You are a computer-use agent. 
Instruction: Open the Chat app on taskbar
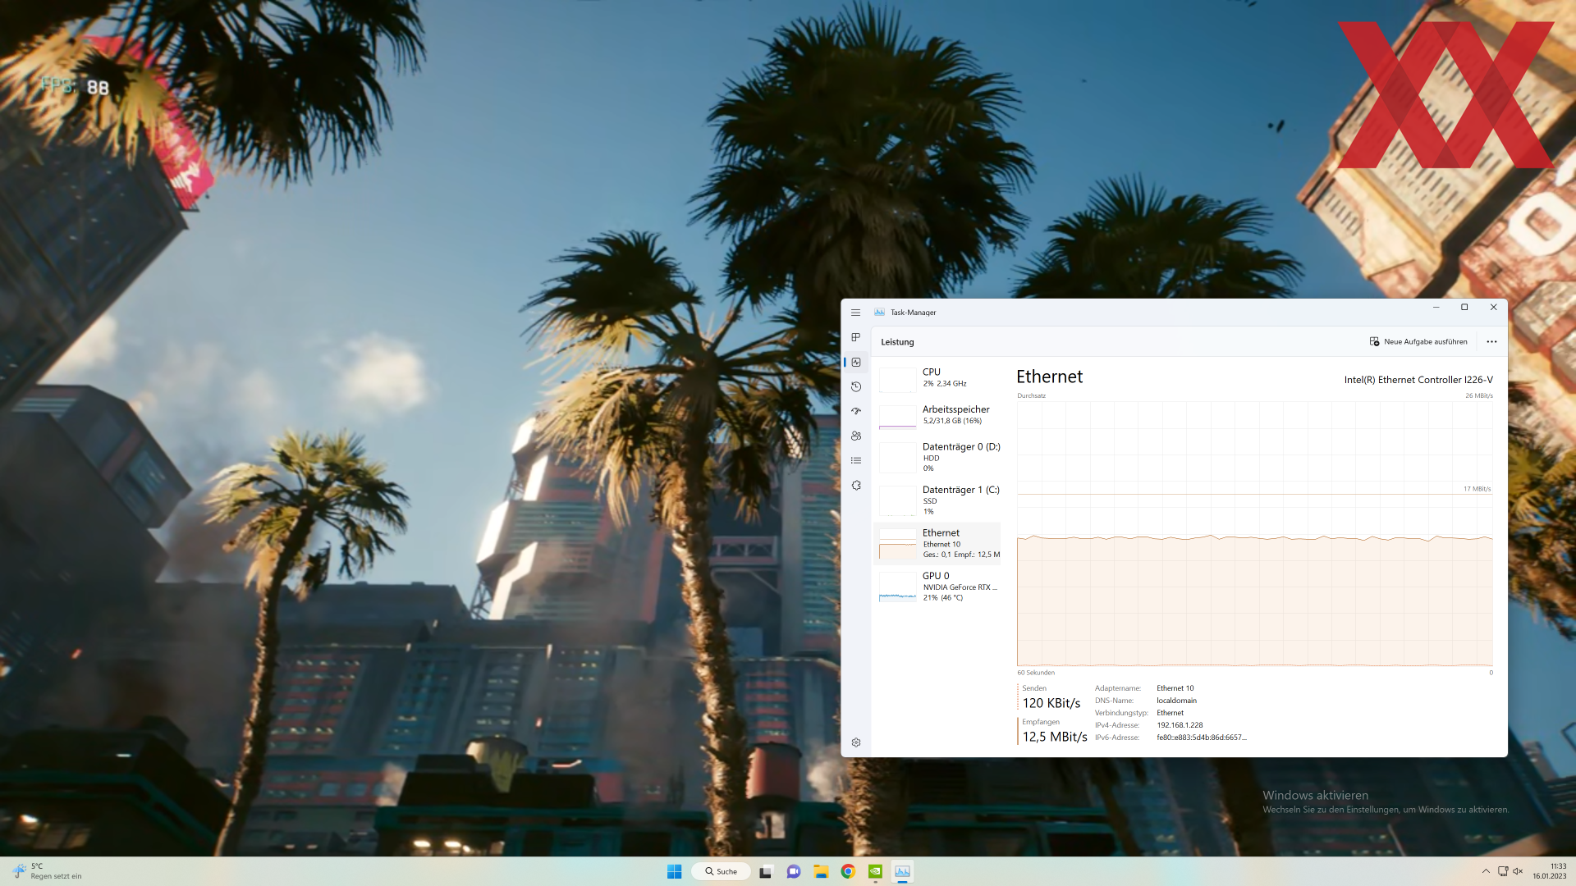[793, 871]
